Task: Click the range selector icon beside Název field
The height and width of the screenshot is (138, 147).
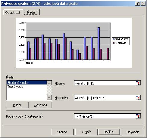Action: pos(138,83)
